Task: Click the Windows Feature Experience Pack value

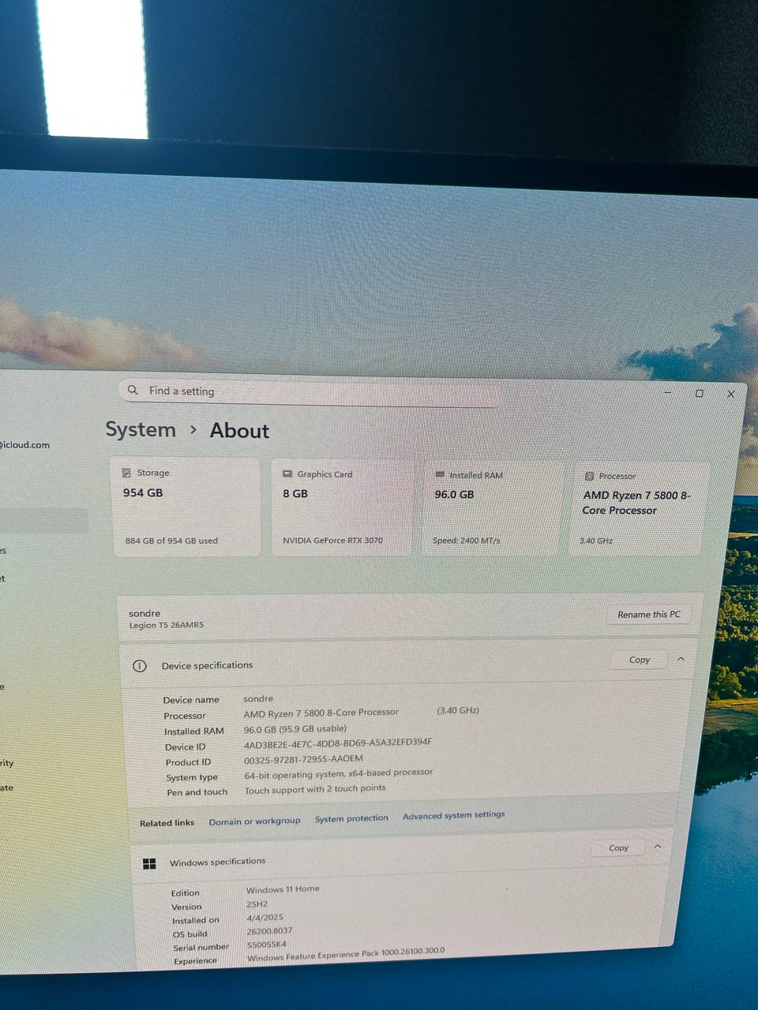Action: [346, 954]
